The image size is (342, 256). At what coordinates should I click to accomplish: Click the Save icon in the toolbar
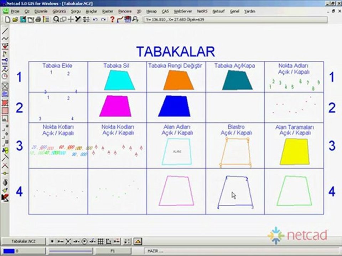[23, 20]
